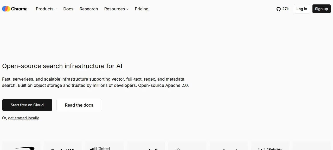Follow the get started locally link
Screen dimensions: 333x150
tap(23, 118)
